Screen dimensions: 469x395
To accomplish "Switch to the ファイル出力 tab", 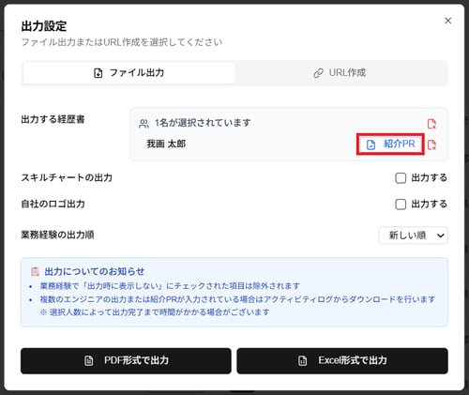I will [129, 73].
